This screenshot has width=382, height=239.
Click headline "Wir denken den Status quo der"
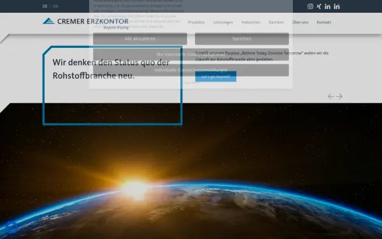pyautogui.click(x=111, y=62)
